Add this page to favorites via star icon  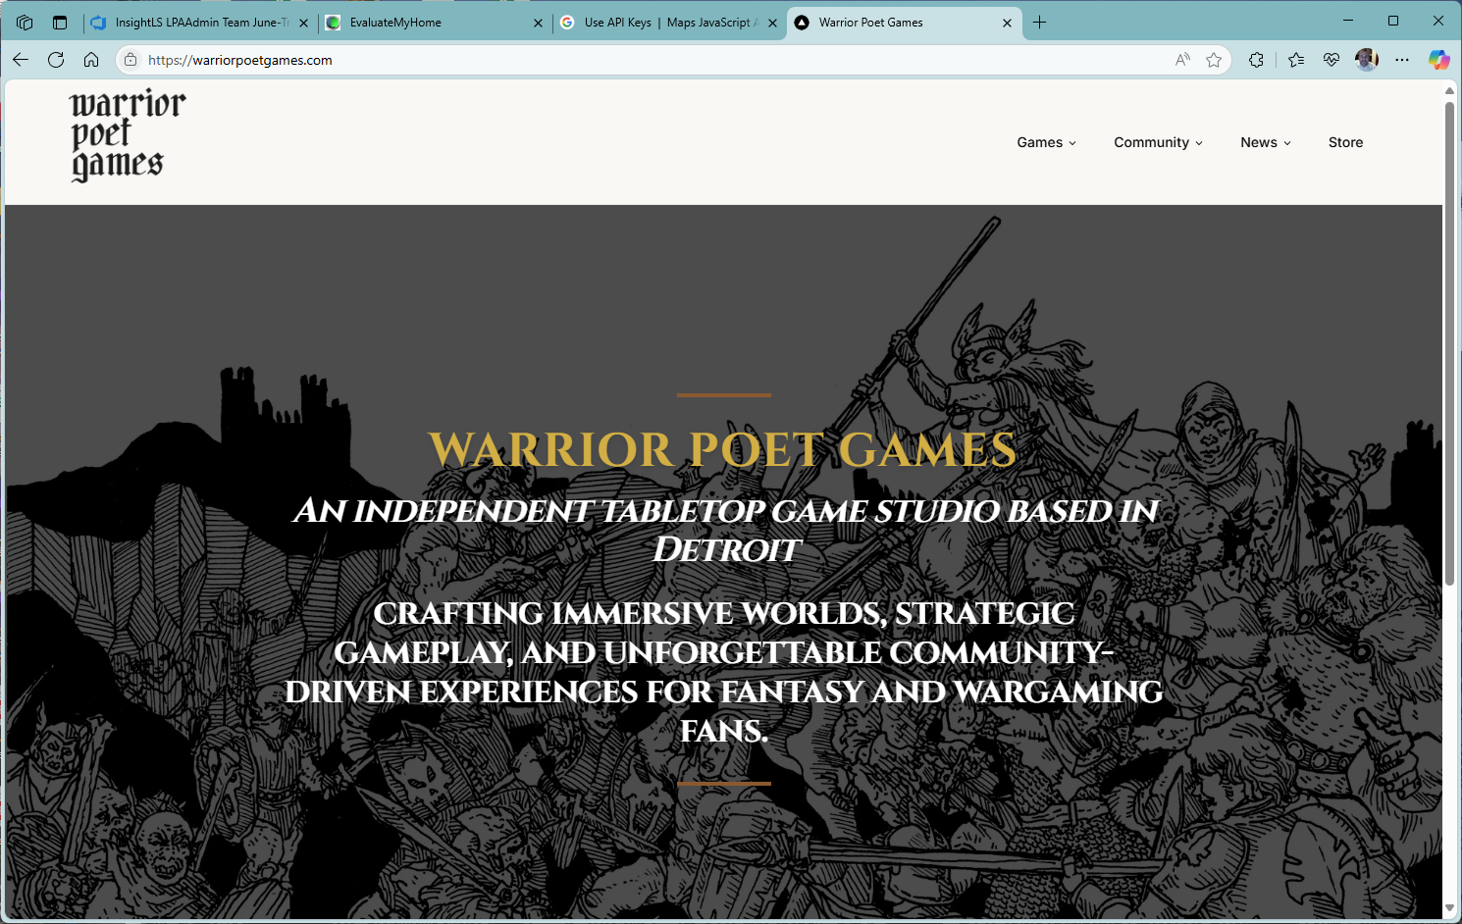tap(1214, 60)
